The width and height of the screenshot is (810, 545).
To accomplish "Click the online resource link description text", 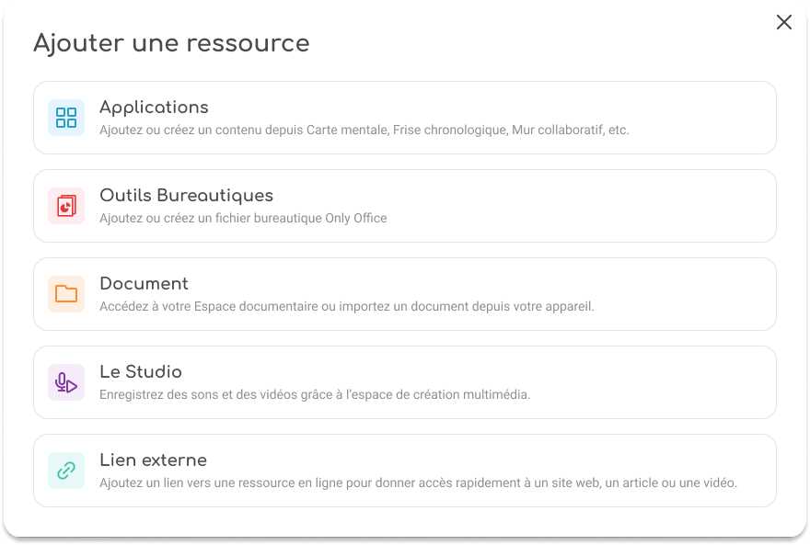I will (x=418, y=483).
